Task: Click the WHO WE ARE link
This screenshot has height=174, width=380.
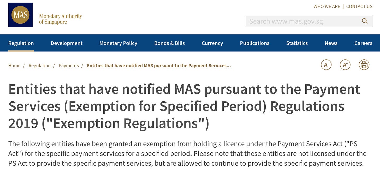Action: point(327,7)
